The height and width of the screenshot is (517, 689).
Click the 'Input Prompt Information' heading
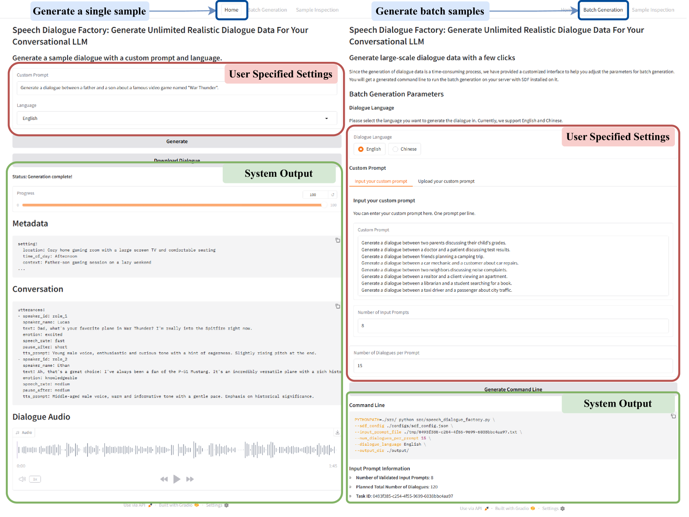click(380, 468)
